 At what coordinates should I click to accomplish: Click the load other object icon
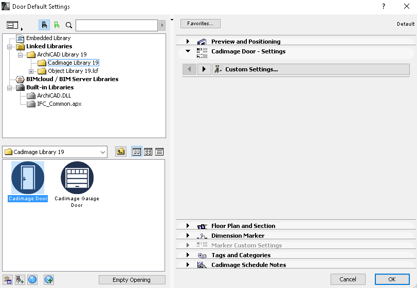click(20, 280)
